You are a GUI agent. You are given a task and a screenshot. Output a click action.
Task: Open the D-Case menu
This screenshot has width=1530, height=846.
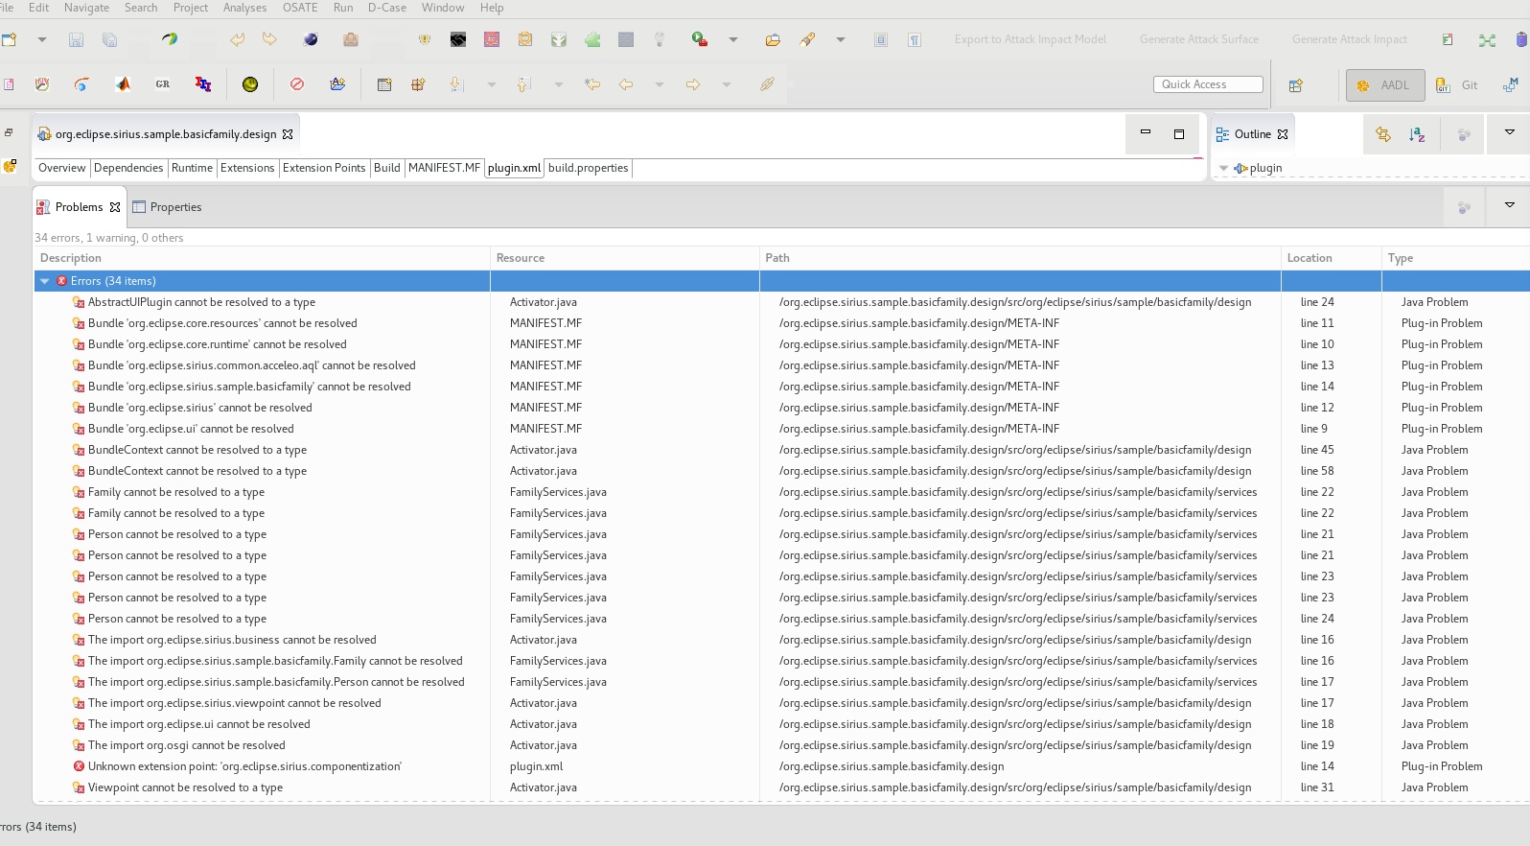click(x=387, y=8)
